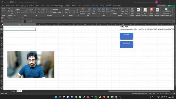Image resolution: width=176 pixels, height=99 pixels.
Task: Click the Borders icon in Font group
Action: [26, 12]
